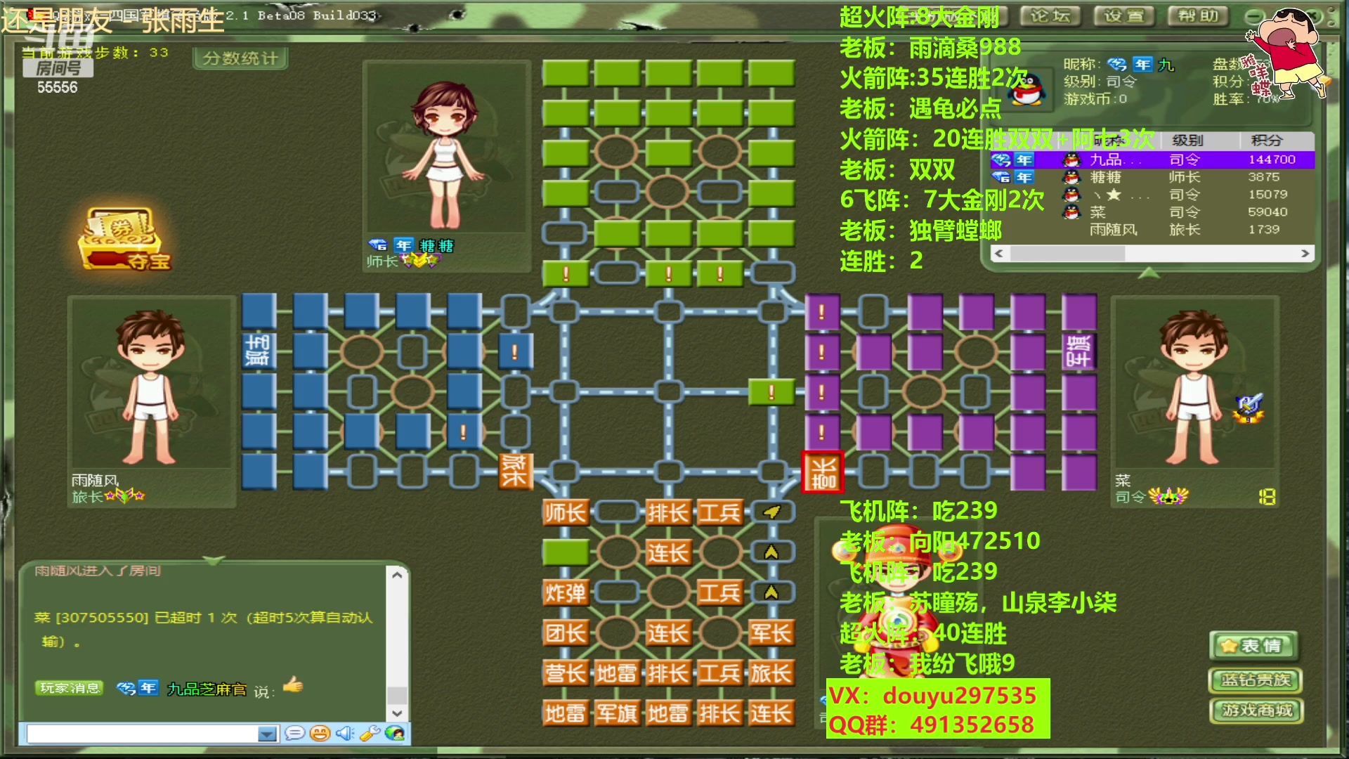Select the highlighted 九品 player row
Image resolution: width=1349 pixels, height=759 pixels.
(x=1152, y=160)
